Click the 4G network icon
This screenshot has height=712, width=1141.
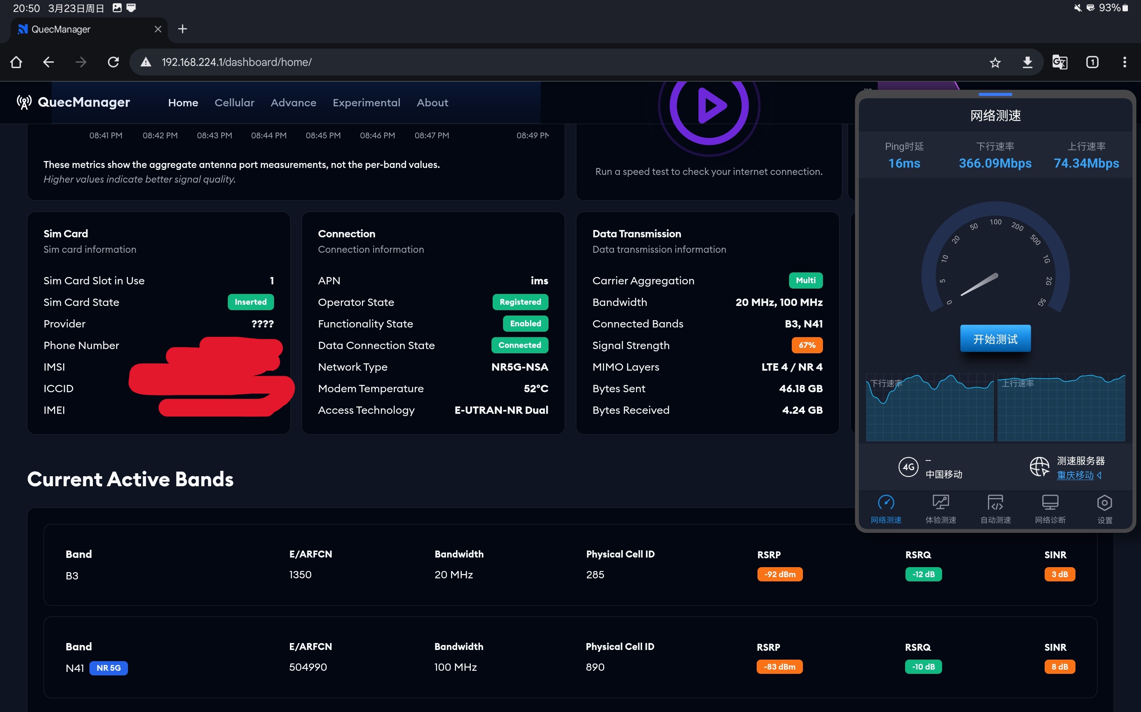coord(908,467)
